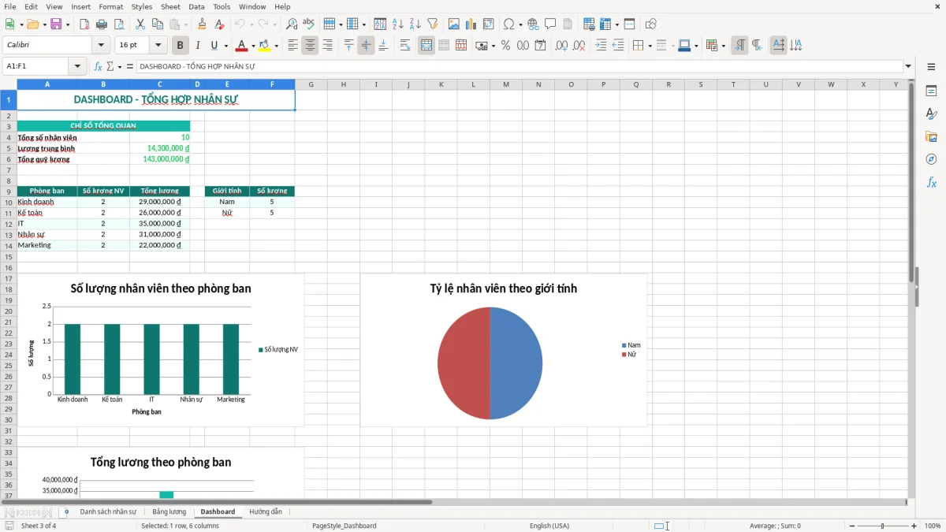Select cell with 143,000,000 đ
The height and width of the screenshot is (532, 946).
point(160,159)
